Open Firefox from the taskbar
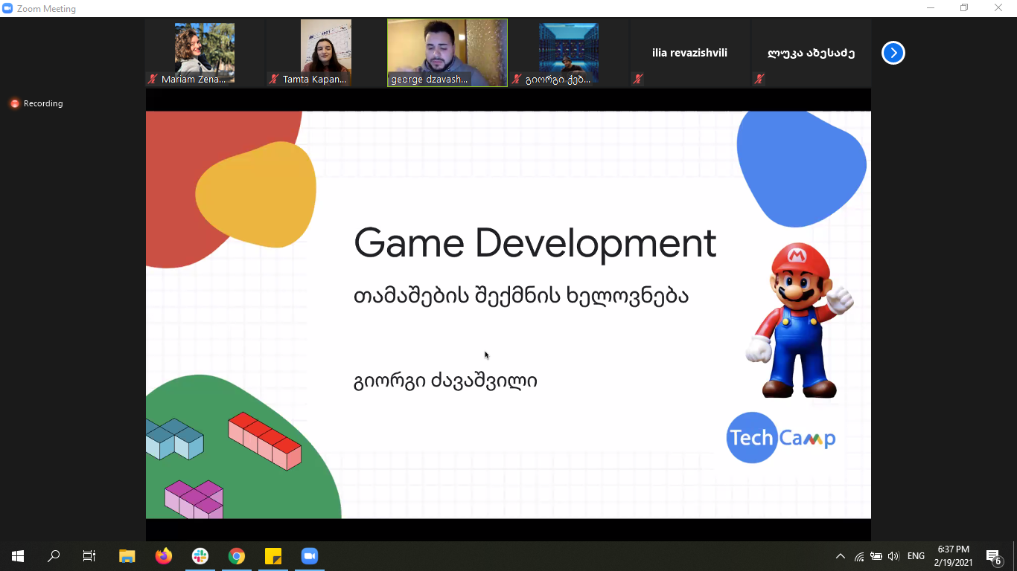 (x=164, y=555)
